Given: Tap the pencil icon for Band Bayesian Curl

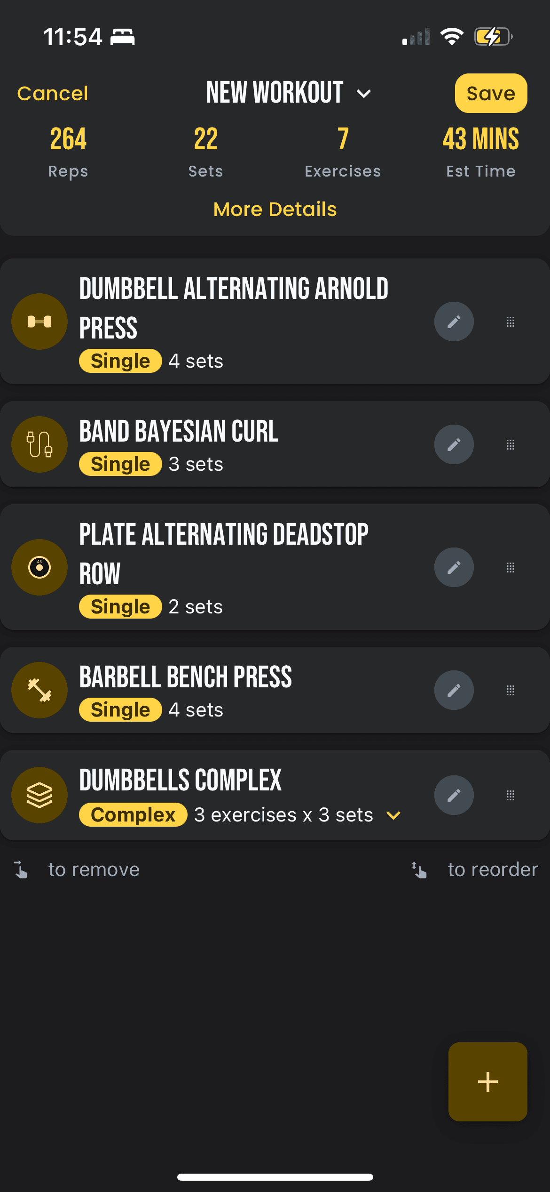Looking at the screenshot, I should pos(454,444).
